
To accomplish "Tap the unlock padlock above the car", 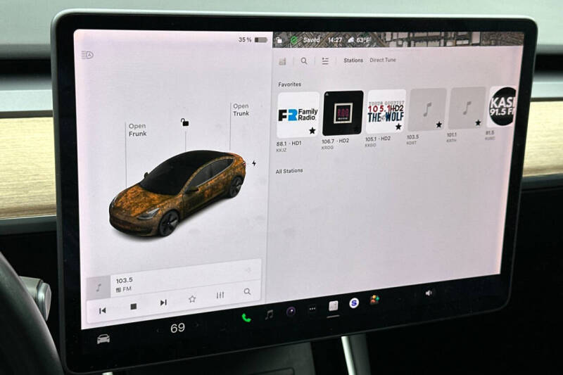I will coord(184,122).
